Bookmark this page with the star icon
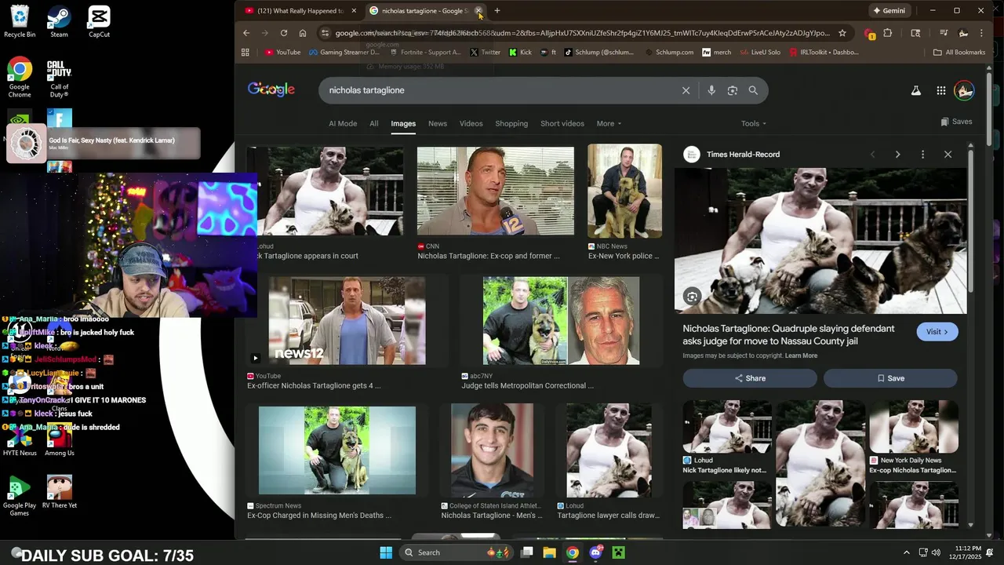This screenshot has width=1004, height=565. (x=842, y=33)
